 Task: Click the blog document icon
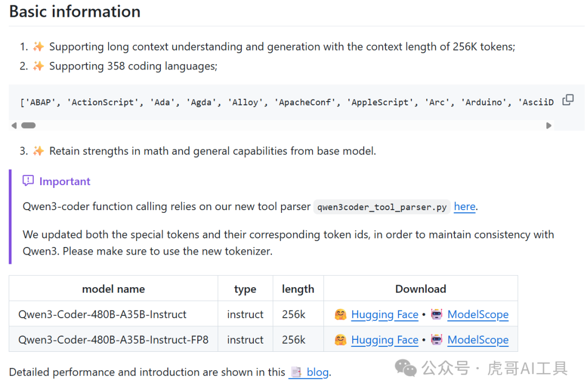[297, 372]
